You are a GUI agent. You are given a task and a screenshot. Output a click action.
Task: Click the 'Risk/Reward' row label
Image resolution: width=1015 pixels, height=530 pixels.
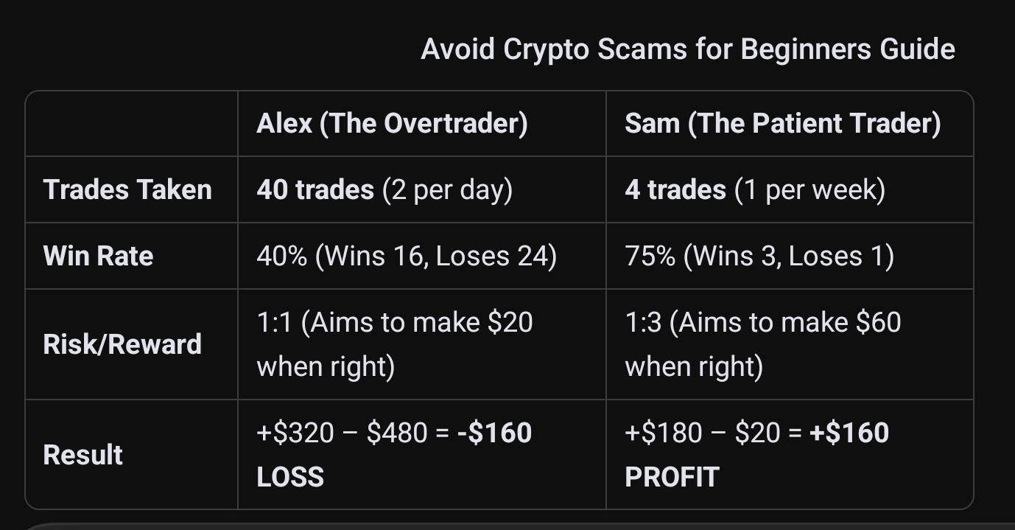coord(122,344)
